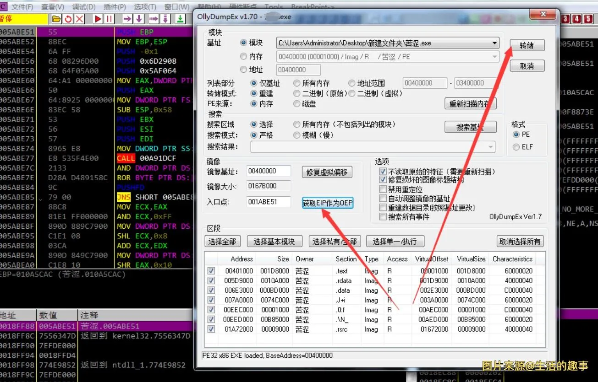Click the Open file folder icon
The image size is (598, 382).
57,19
